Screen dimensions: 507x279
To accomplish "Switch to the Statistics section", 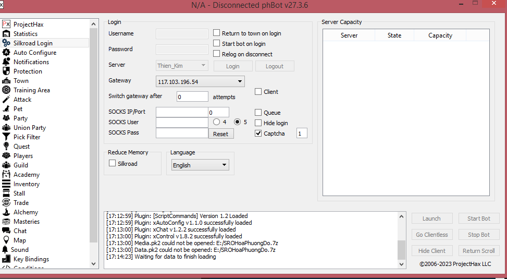I will tap(25, 34).
